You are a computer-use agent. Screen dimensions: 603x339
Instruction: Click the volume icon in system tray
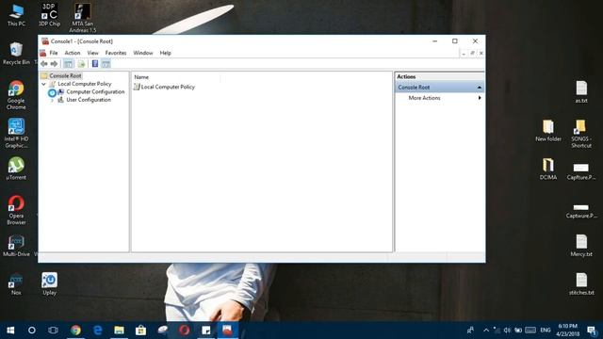[x=507, y=331]
